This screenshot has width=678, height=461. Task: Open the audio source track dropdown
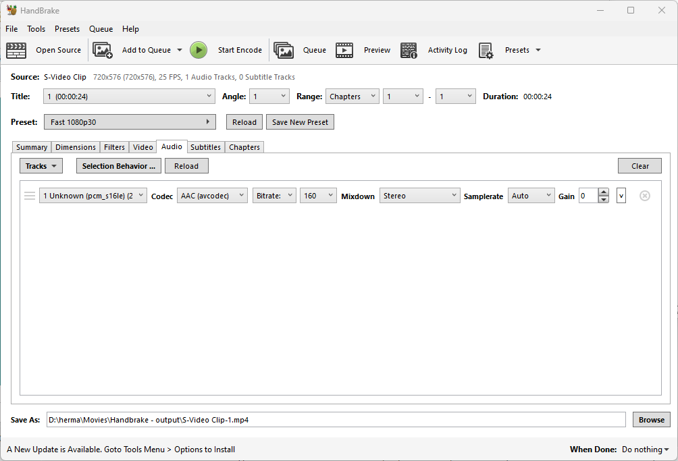point(93,196)
